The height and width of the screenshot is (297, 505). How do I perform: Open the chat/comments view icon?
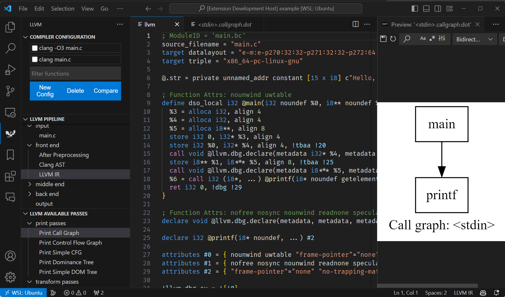click(x=10, y=197)
